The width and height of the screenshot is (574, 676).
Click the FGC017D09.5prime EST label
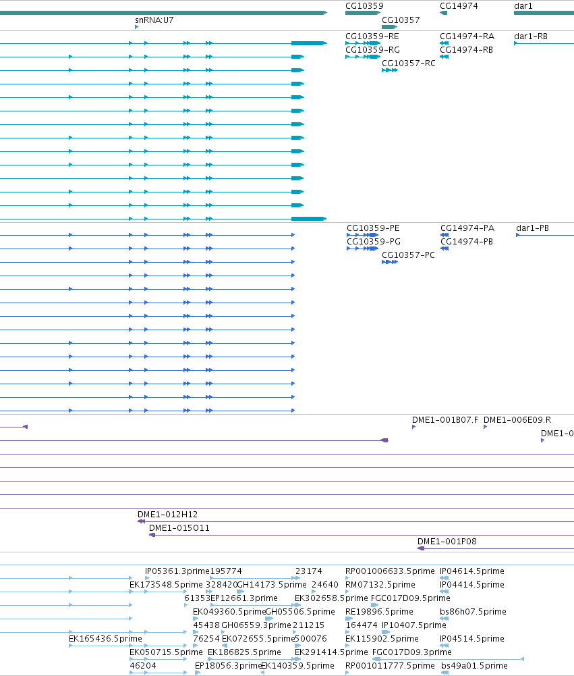pyautogui.click(x=410, y=598)
